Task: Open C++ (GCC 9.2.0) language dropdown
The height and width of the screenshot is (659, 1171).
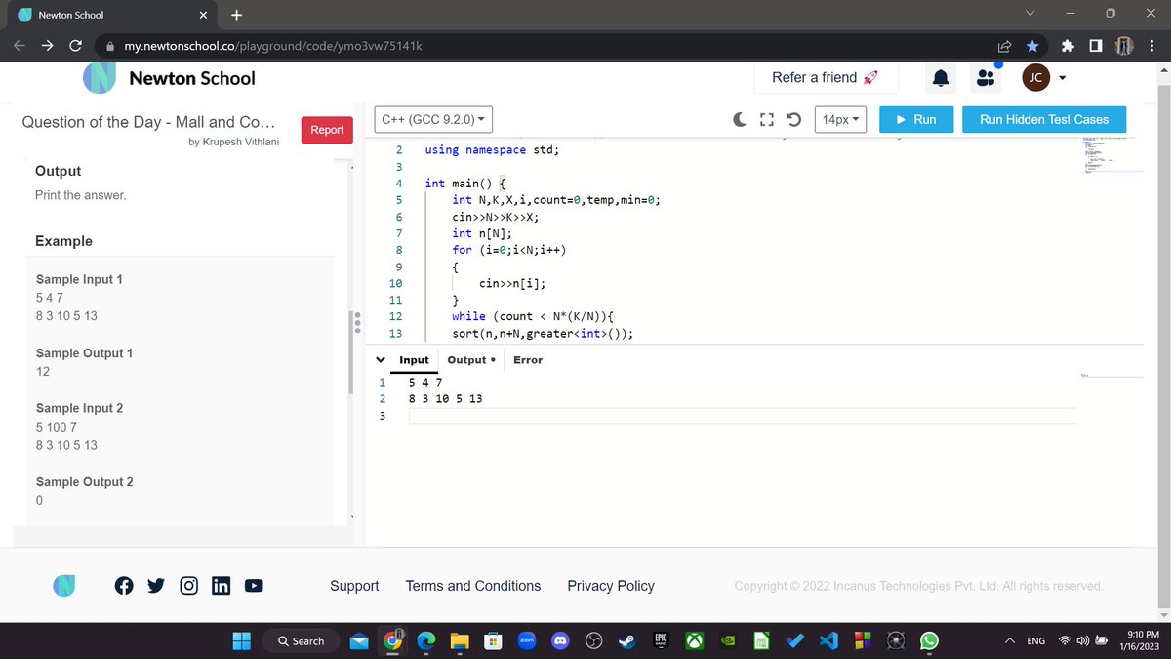Action: coord(433,119)
